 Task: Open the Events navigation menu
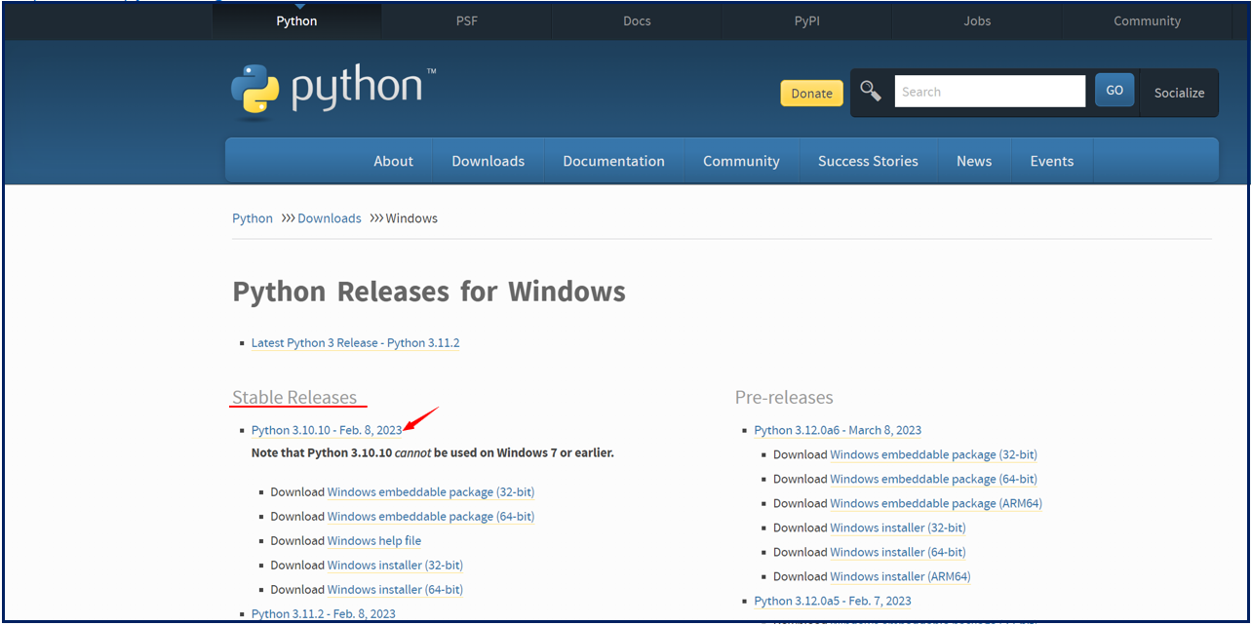(1052, 161)
